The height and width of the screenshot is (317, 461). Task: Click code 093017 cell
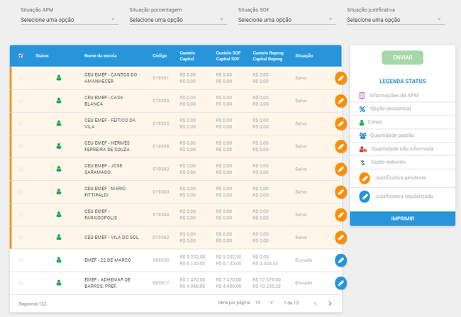161,283
